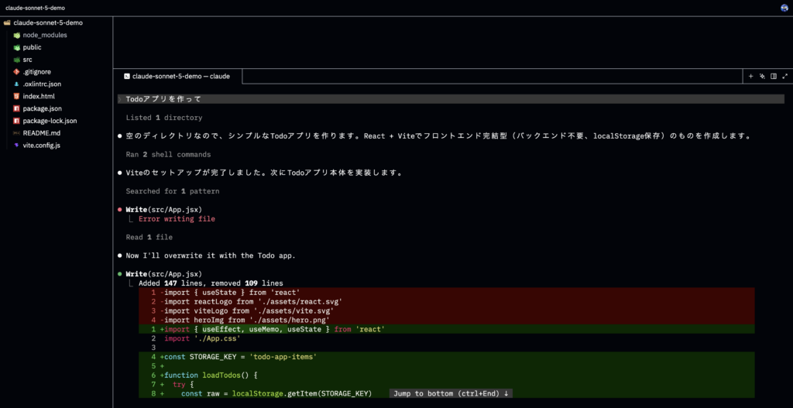Screen dimensions: 793x408
Task: Expand the 'Ran 2 shell commands' summary
Action: click(x=168, y=154)
